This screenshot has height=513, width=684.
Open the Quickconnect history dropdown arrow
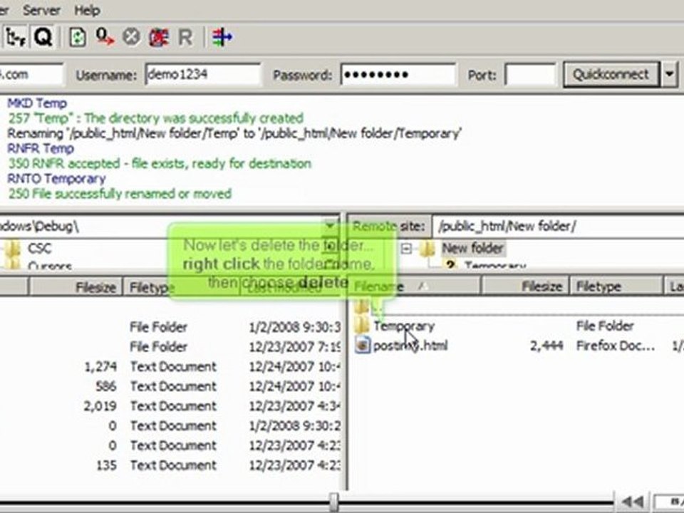(x=669, y=75)
